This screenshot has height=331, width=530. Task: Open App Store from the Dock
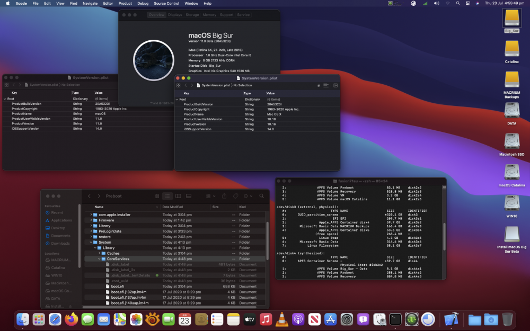[330, 319]
